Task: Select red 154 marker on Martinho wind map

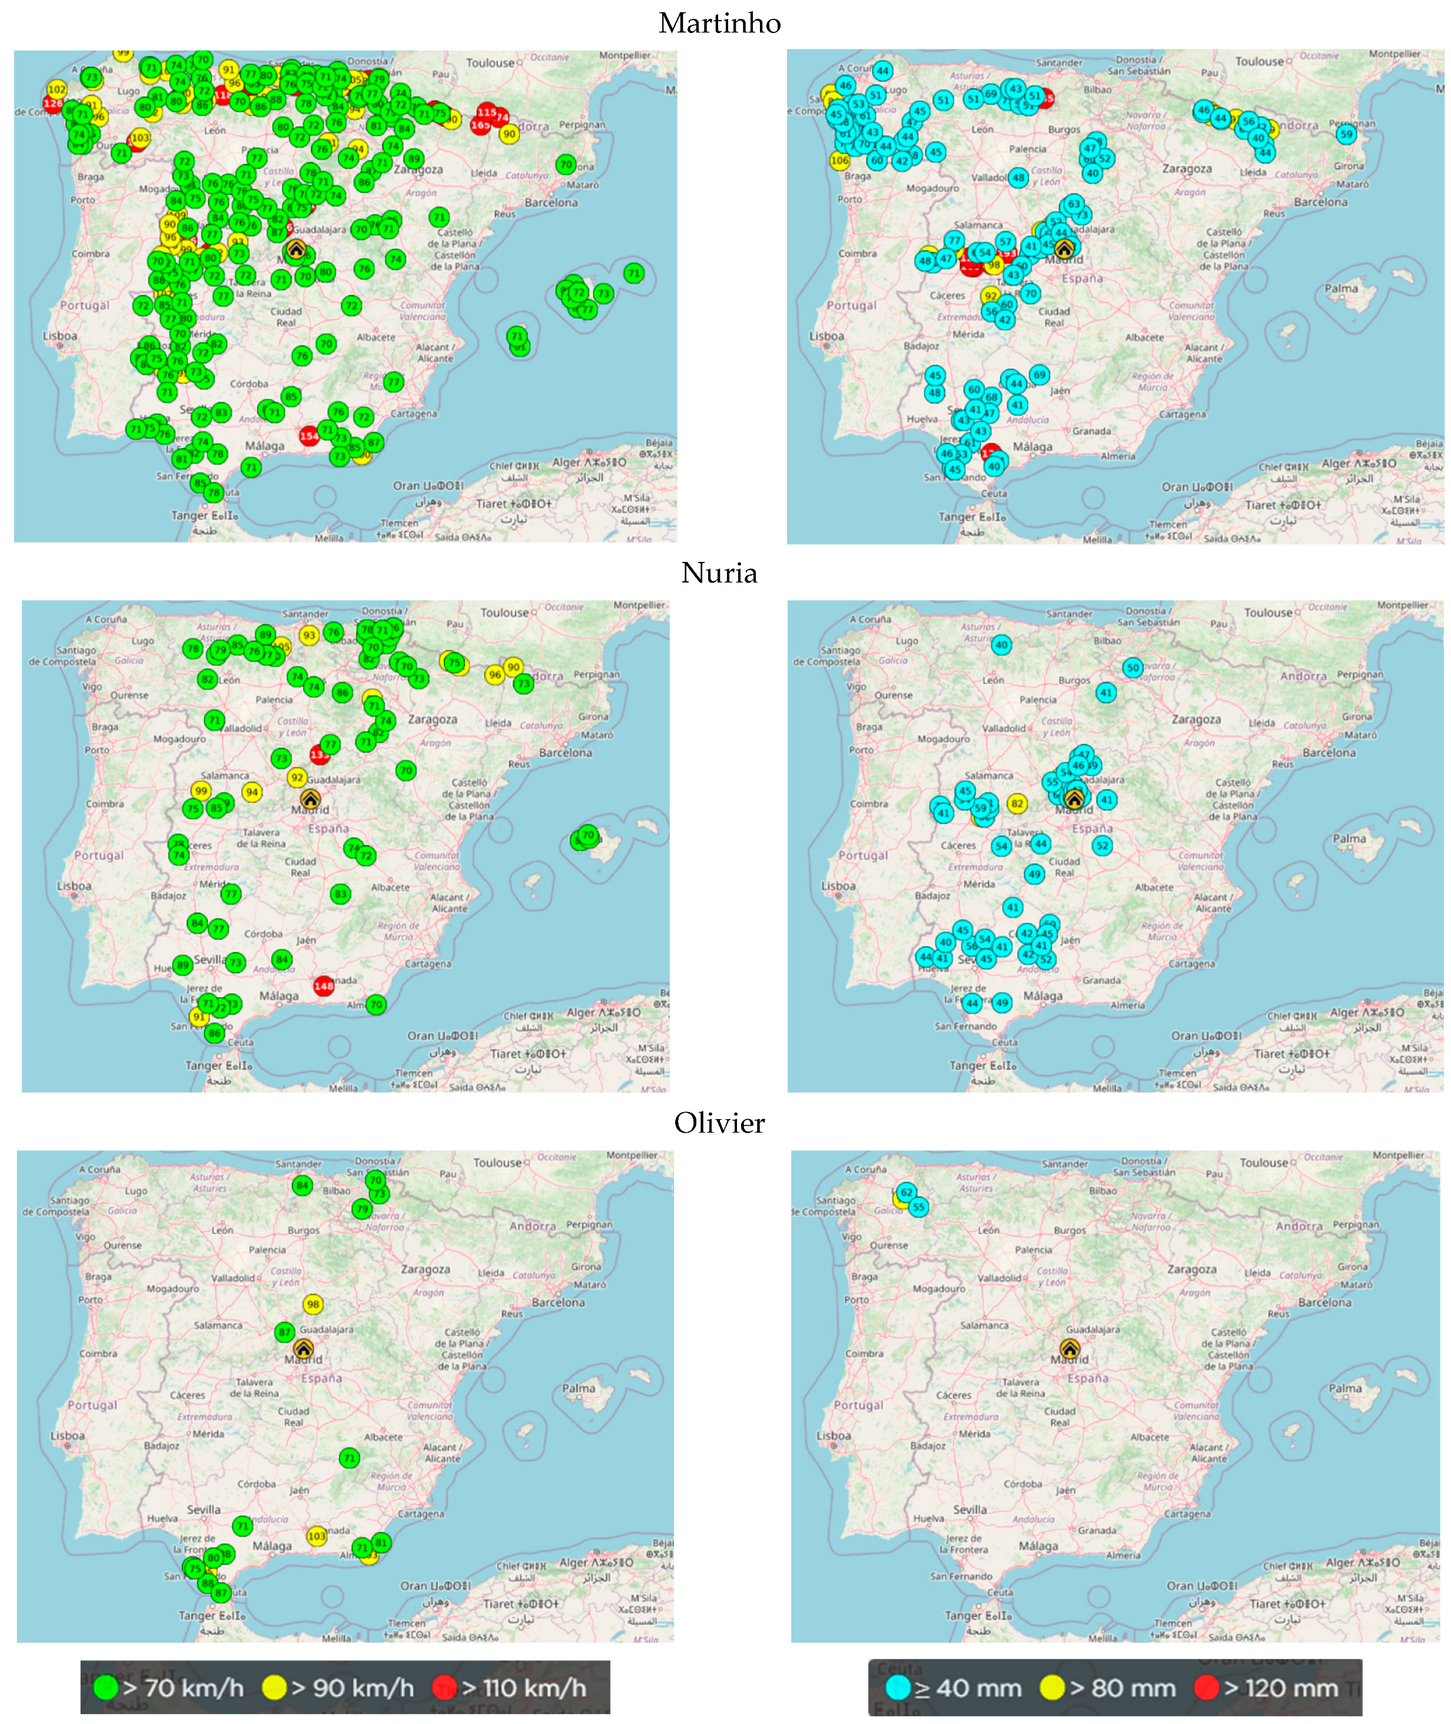Action: point(309,436)
